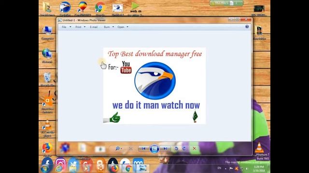Select the VLC cone icon at bottom right
The image size is (309, 173).
coord(259,148)
